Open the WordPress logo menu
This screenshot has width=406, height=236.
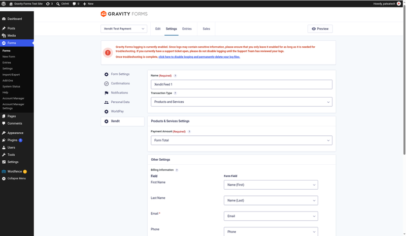[4, 4]
